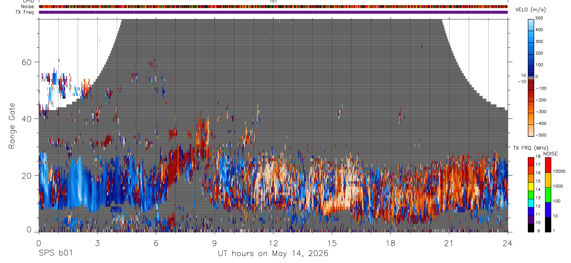Select the 6 tick on UT hours axis
The height and width of the screenshot is (263, 571).
click(156, 243)
